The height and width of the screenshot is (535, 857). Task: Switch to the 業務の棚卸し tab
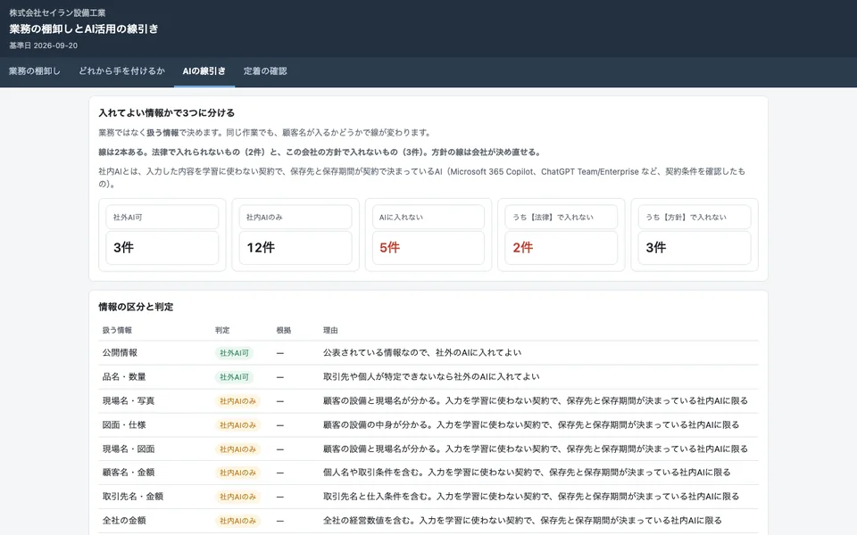(35, 71)
